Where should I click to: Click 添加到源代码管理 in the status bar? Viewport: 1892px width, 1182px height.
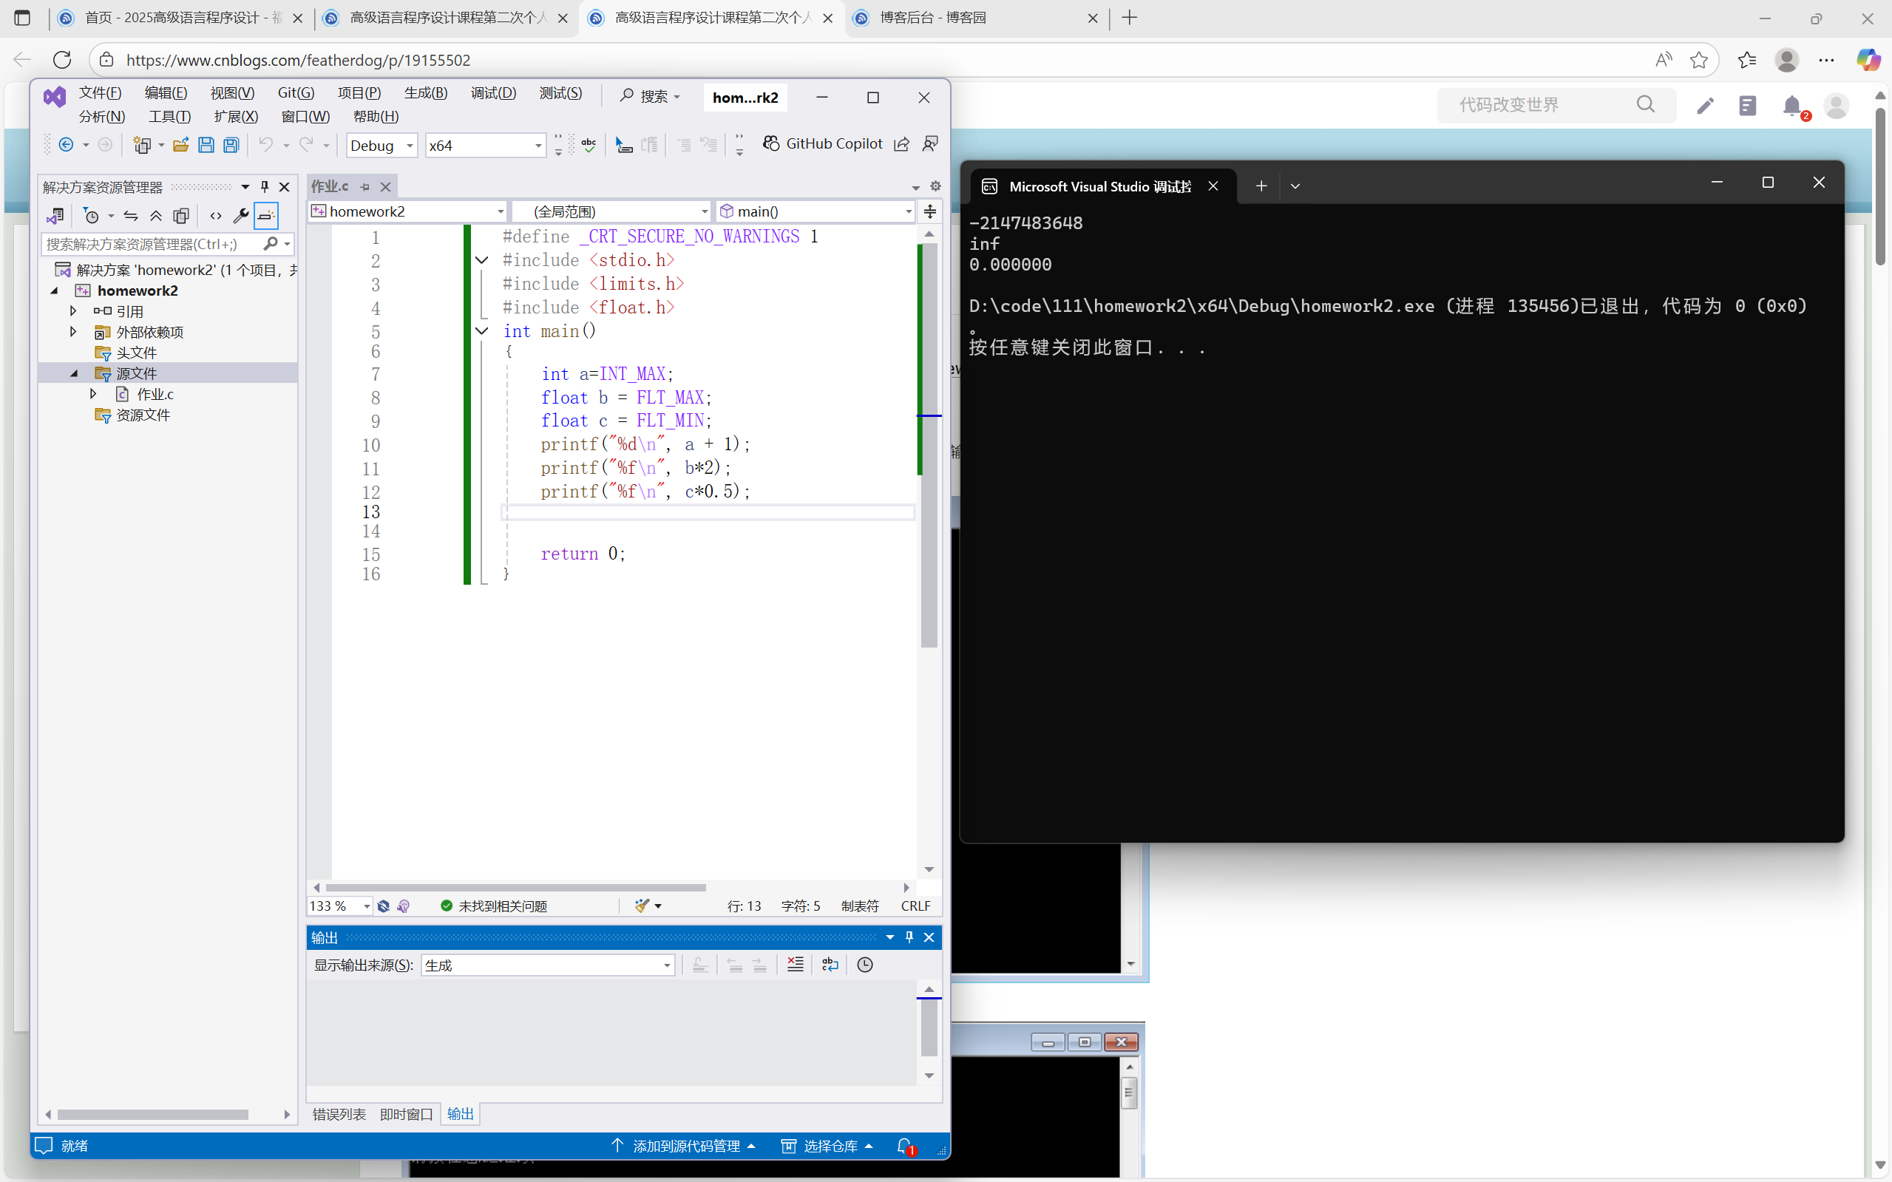pos(685,1145)
